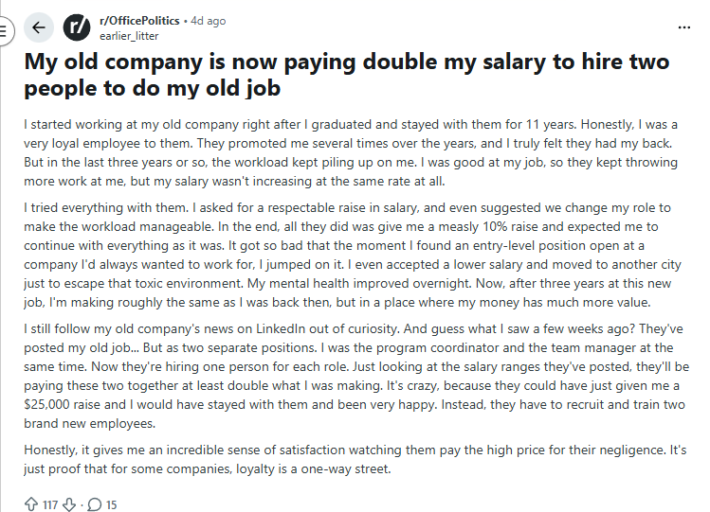
Task: Click the post title about double salary
Action: (x=346, y=75)
